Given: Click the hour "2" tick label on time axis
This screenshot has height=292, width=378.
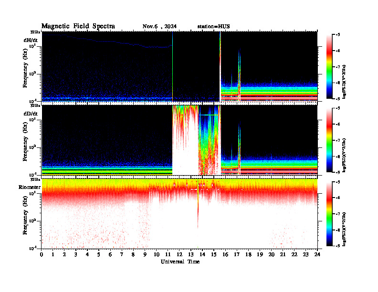Looking at the screenshot, I should click(64, 255).
